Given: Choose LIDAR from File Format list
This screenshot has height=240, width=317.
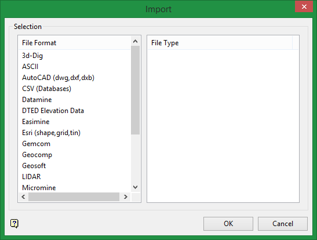Looking at the screenshot, I should 31,177.
